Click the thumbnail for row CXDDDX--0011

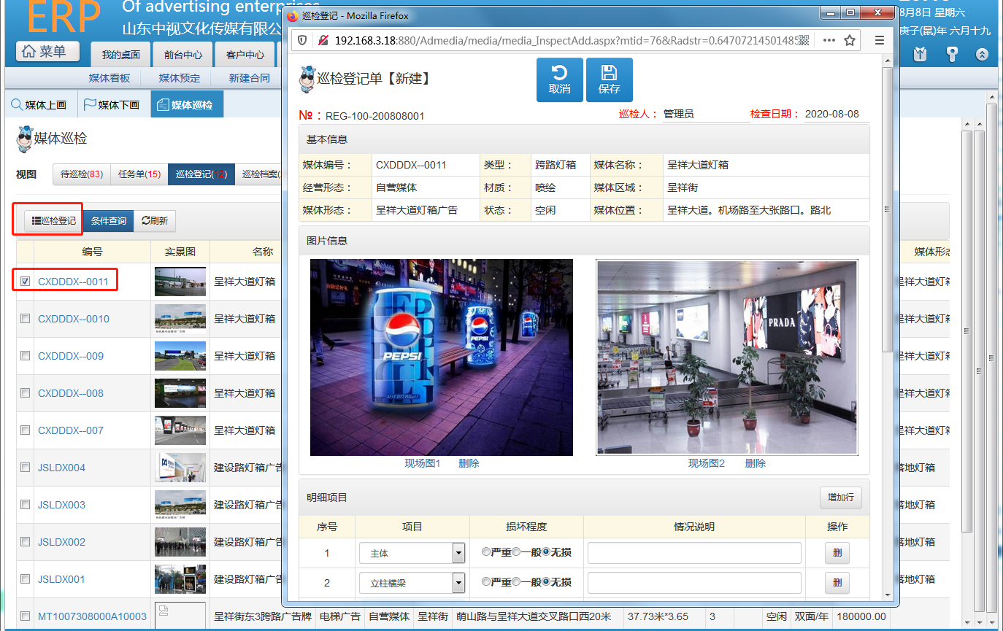pos(180,282)
